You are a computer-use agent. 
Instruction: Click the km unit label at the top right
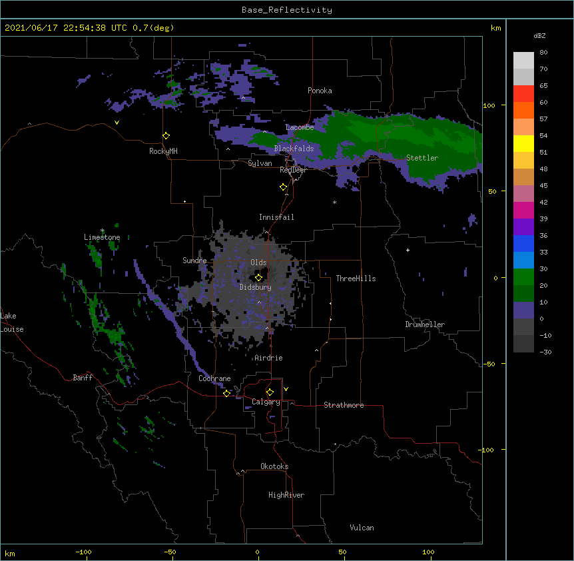496,28
